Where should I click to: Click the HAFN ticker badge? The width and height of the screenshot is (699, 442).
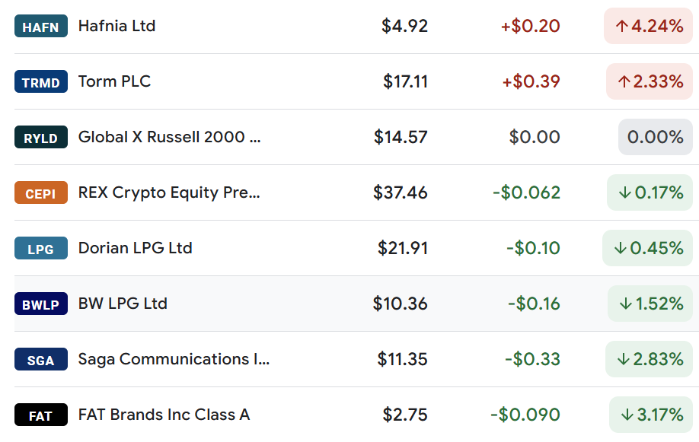(41, 27)
